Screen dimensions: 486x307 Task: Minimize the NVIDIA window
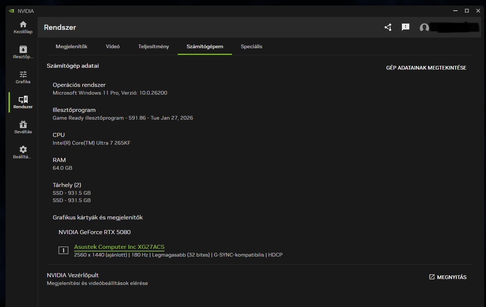[456, 11]
